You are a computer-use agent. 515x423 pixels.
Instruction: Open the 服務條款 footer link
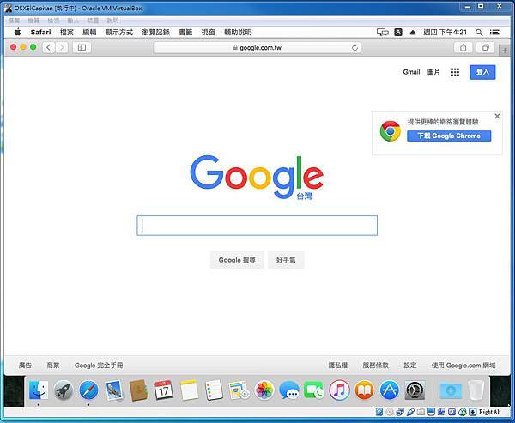(375, 366)
